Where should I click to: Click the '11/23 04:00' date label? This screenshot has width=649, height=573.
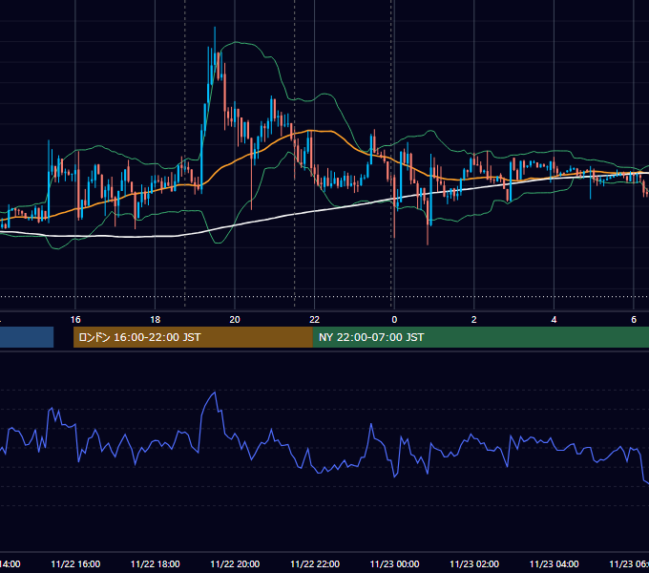[x=555, y=563]
